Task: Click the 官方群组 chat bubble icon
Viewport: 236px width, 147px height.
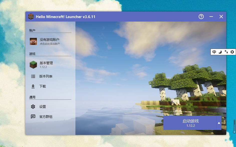Action: [x=33, y=117]
